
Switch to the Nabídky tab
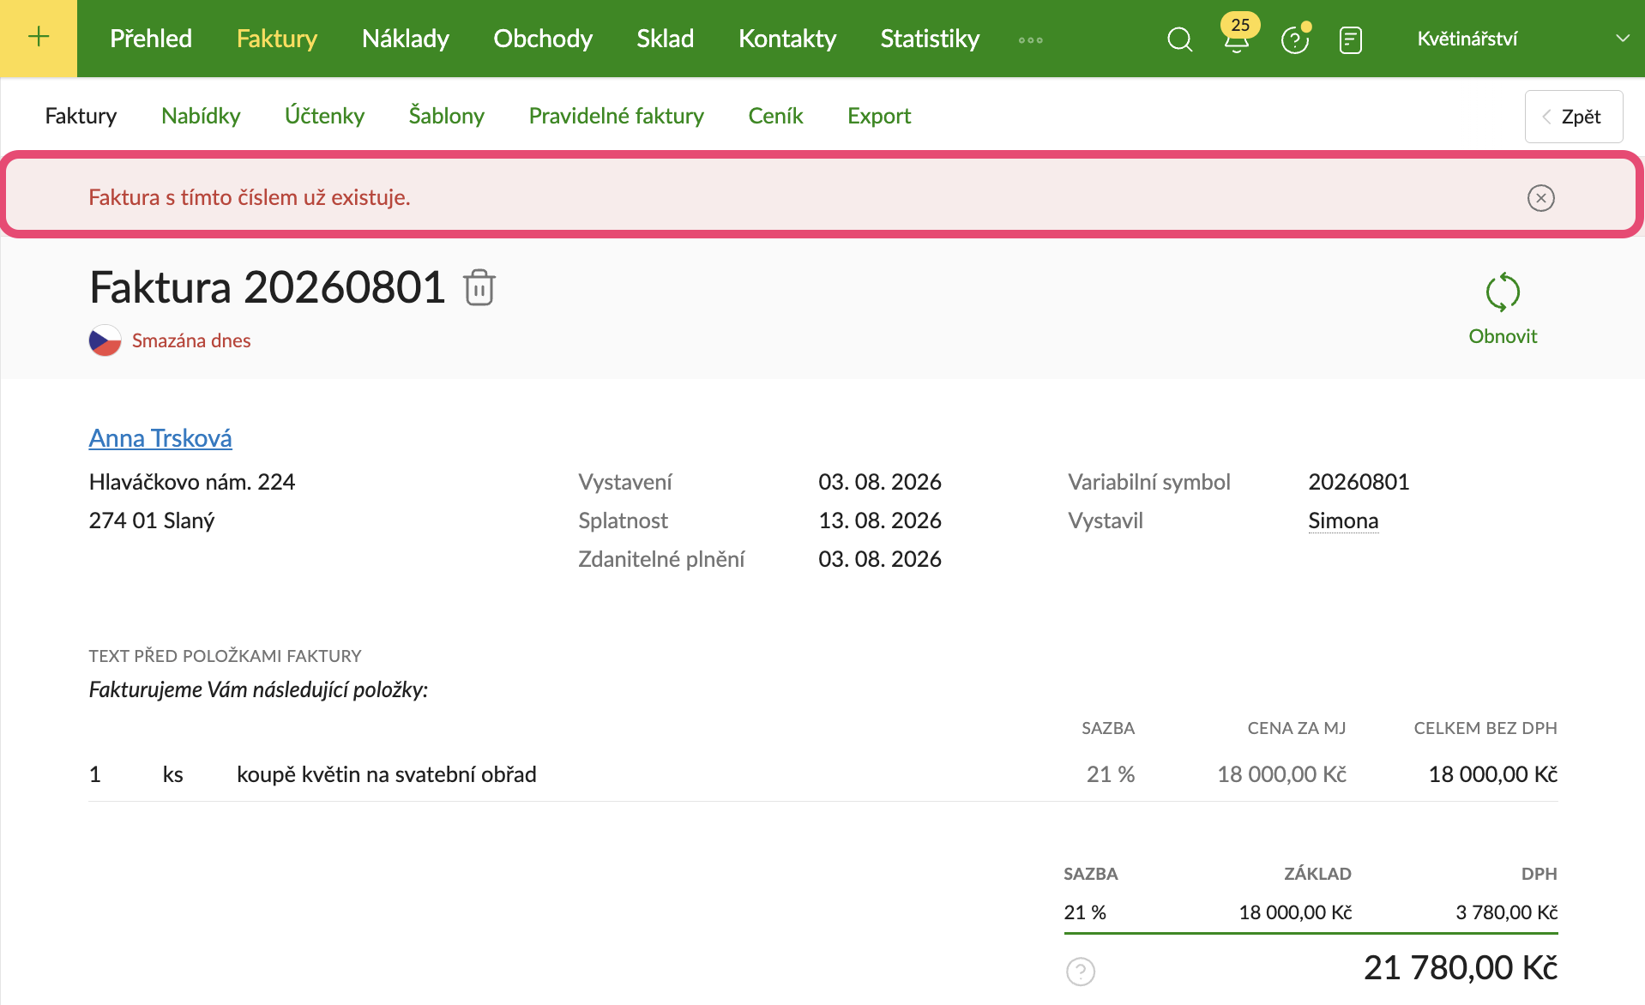(201, 116)
